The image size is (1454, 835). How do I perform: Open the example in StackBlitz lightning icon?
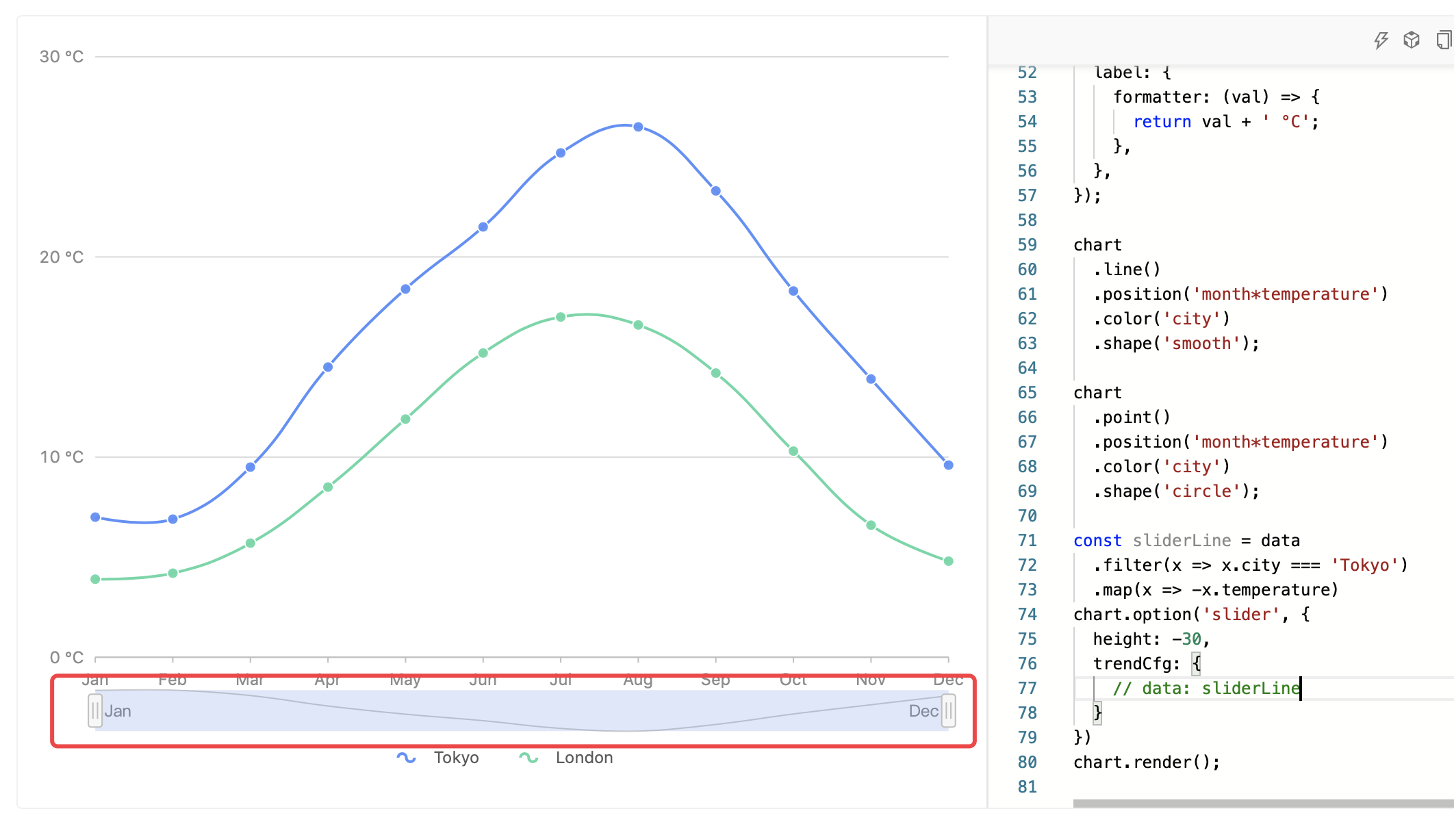tap(1381, 40)
